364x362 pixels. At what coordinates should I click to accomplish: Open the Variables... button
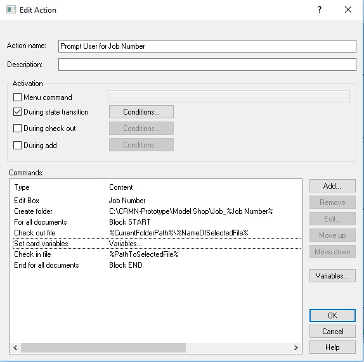(x=332, y=275)
